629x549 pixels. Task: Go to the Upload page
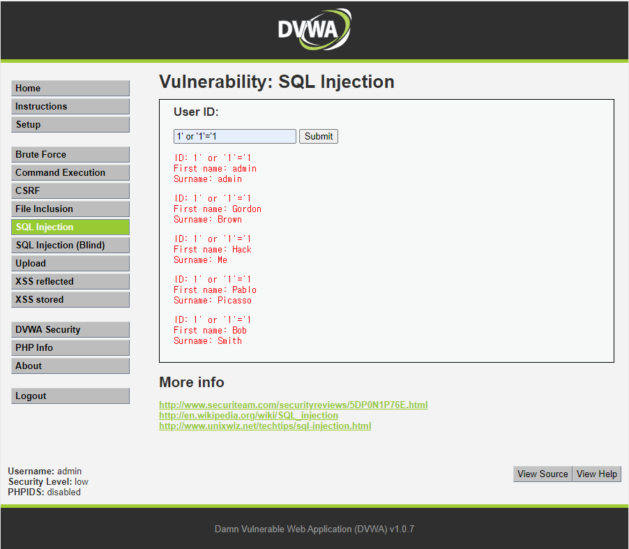(70, 264)
